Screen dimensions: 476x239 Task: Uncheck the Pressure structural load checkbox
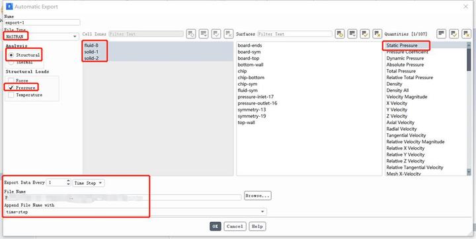(x=11, y=88)
